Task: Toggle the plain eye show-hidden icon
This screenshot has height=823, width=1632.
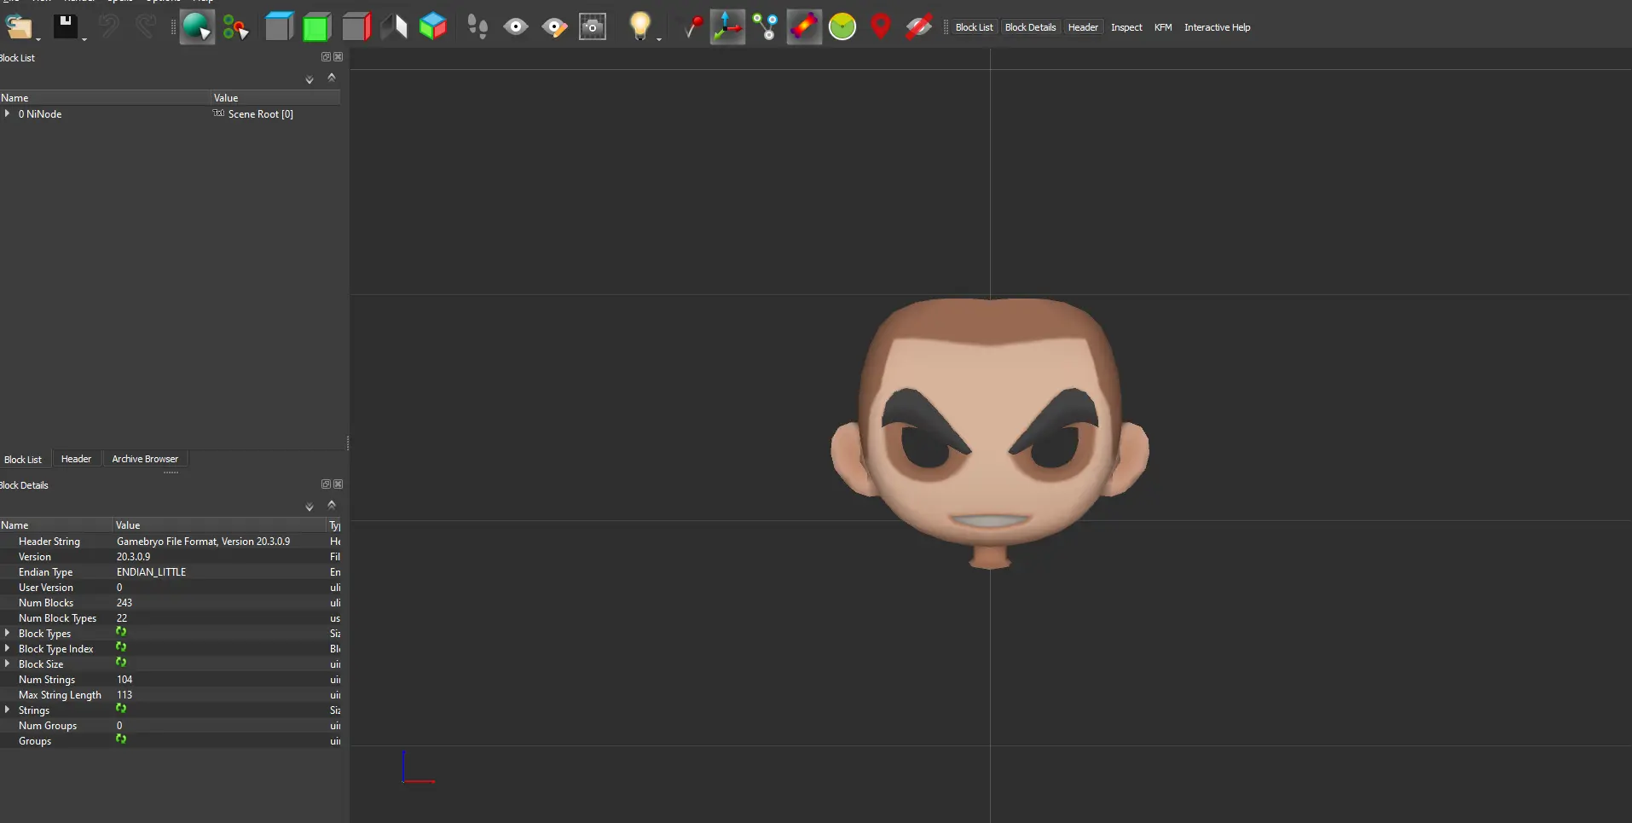Action: click(516, 27)
